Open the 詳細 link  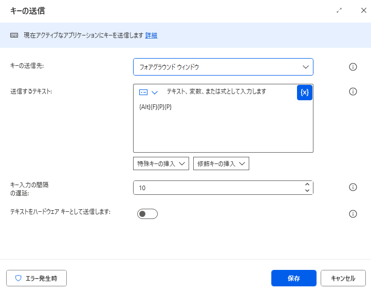pyautogui.click(x=151, y=35)
